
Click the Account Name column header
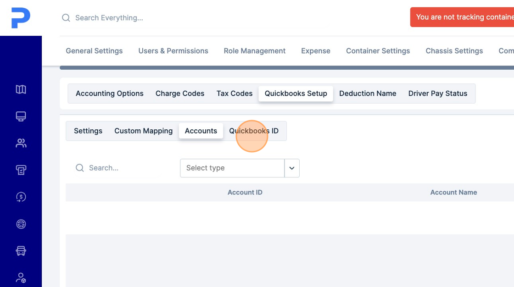click(x=453, y=192)
